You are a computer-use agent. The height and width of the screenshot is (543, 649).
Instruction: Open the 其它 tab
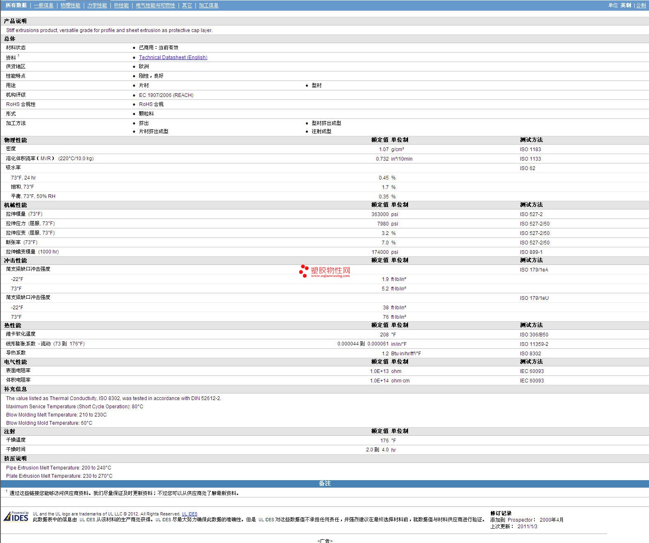187,5
